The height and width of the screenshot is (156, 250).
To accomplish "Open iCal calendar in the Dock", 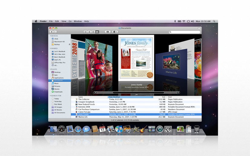I will [x=102, y=129].
